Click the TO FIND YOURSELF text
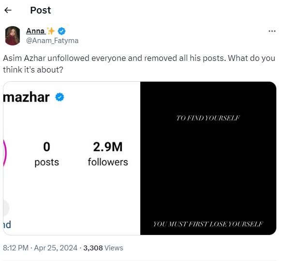The width and height of the screenshot is (284, 261). (208, 118)
